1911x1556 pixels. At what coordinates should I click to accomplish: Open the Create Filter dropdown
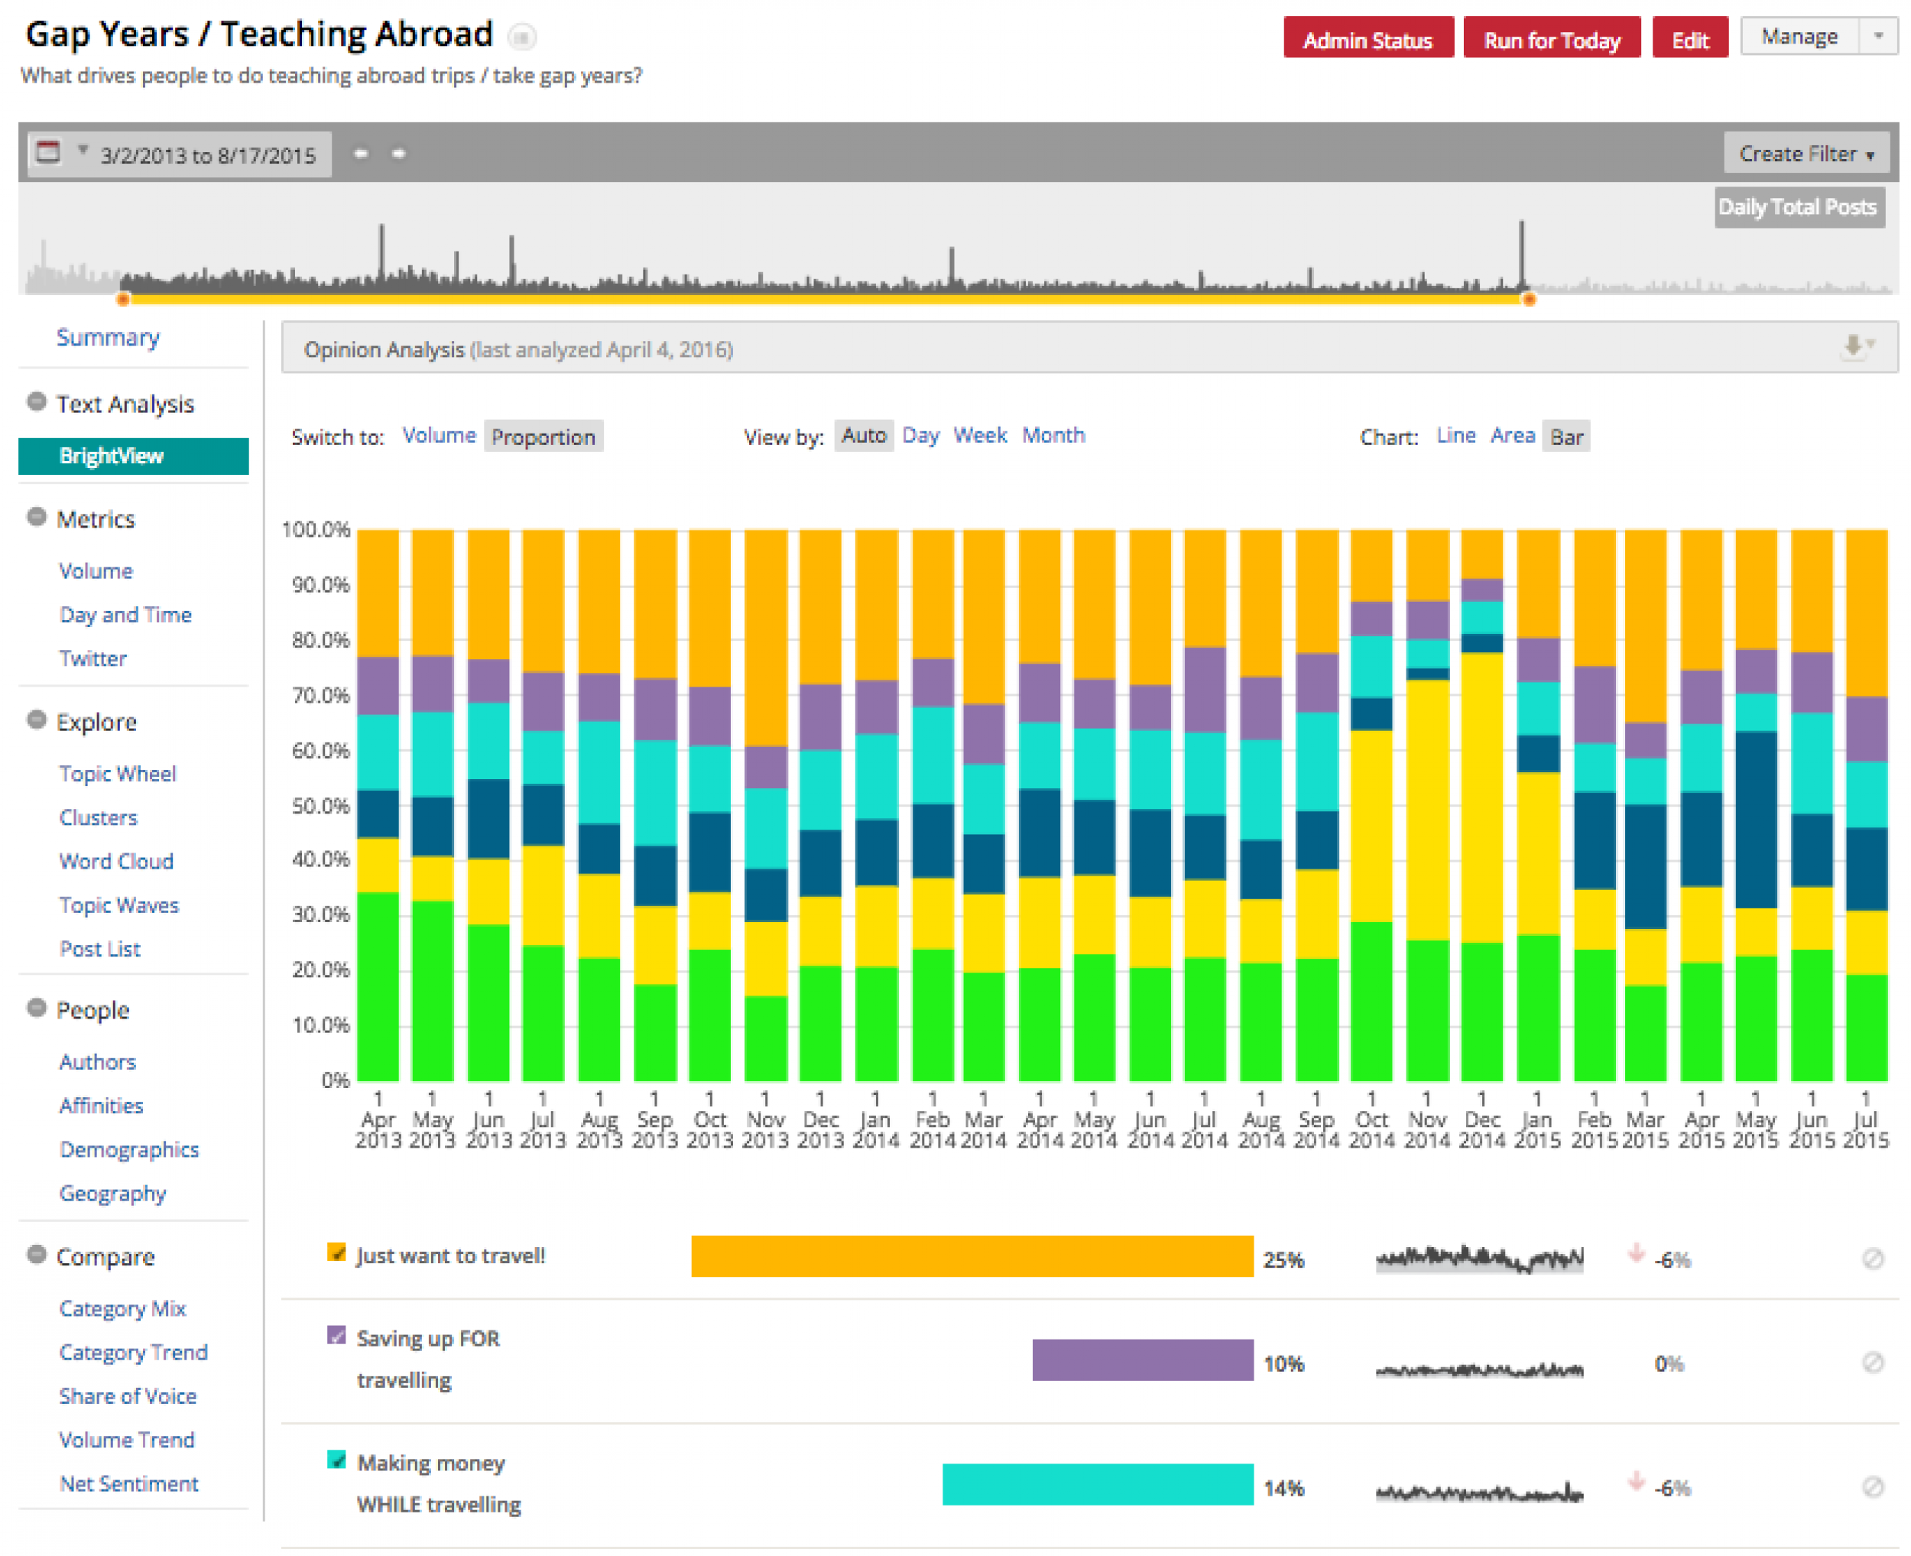1806,153
